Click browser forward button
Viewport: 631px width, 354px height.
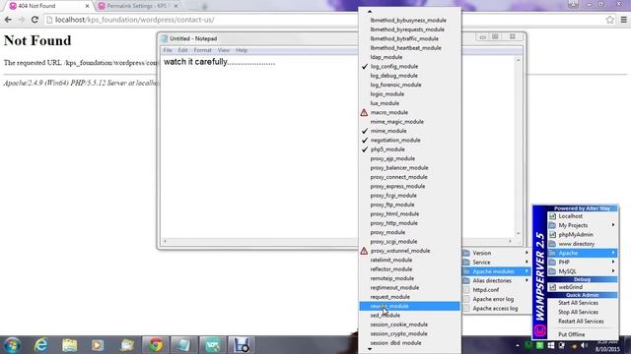pyautogui.click(x=22, y=20)
